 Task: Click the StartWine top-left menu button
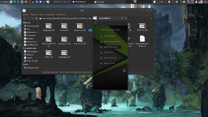point(95,23)
